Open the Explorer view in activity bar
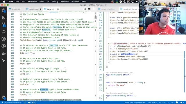186x104 pixels. point(3,10)
